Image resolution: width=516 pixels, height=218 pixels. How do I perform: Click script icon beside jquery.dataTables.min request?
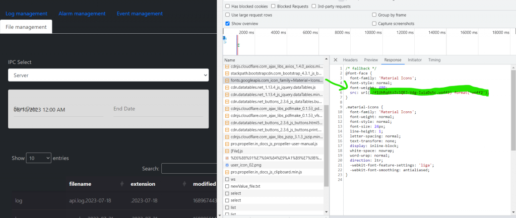tap(227, 95)
